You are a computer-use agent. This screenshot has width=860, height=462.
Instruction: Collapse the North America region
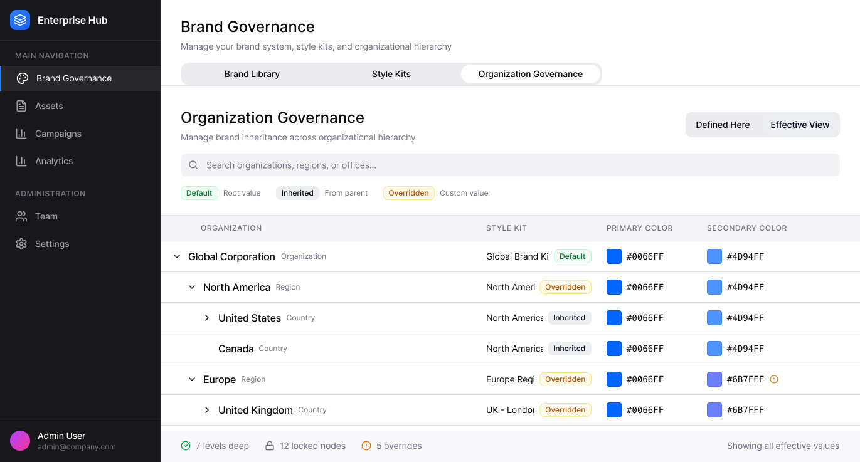192,287
